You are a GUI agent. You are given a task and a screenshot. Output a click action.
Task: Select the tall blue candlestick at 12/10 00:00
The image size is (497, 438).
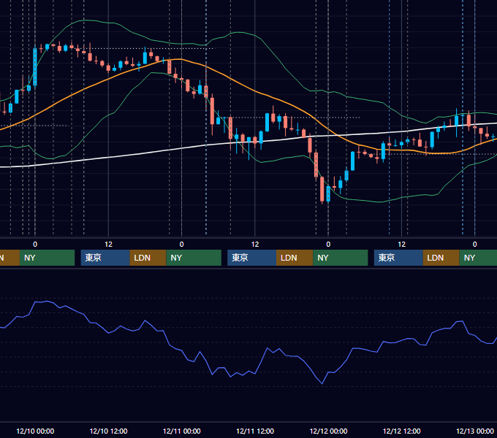(x=35, y=66)
